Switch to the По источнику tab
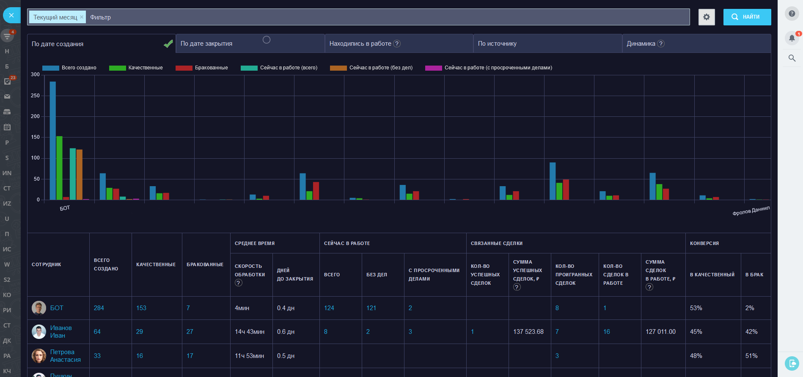Screen dimensions: 803x377 pyautogui.click(x=497, y=44)
